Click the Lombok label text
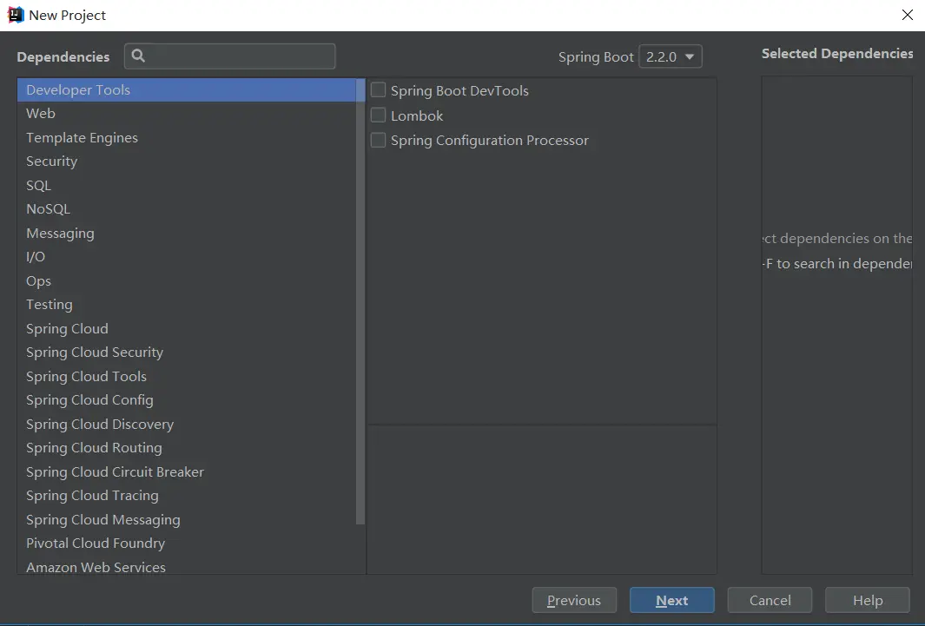Screen dimensions: 925x626 pos(417,115)
